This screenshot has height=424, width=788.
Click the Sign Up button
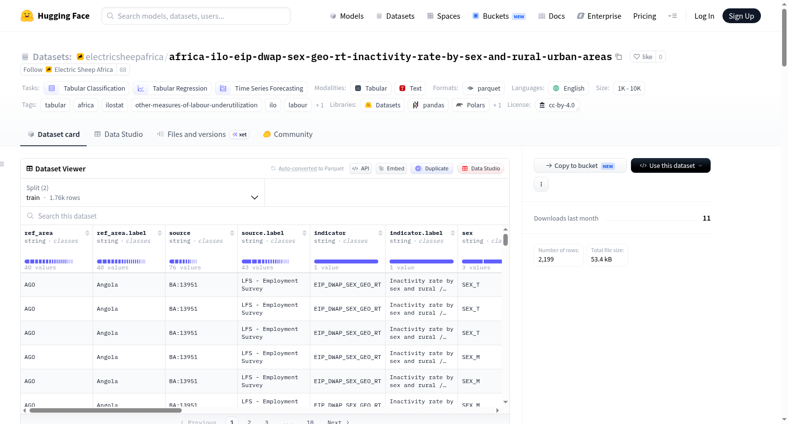(741, 16)
